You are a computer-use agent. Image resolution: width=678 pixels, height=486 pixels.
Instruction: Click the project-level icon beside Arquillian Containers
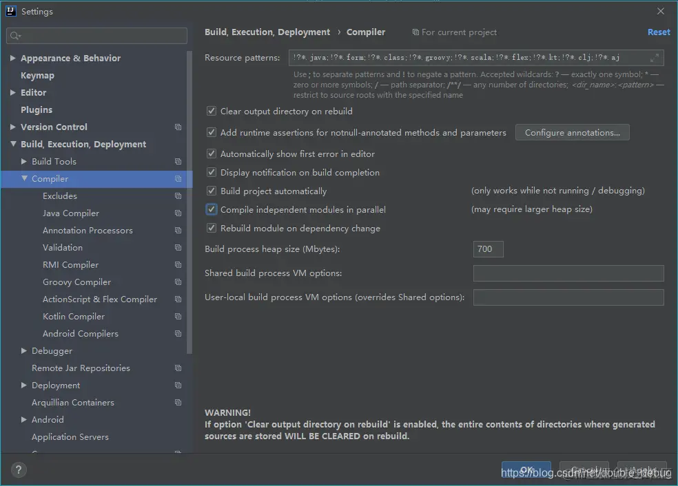pos(178,403)
